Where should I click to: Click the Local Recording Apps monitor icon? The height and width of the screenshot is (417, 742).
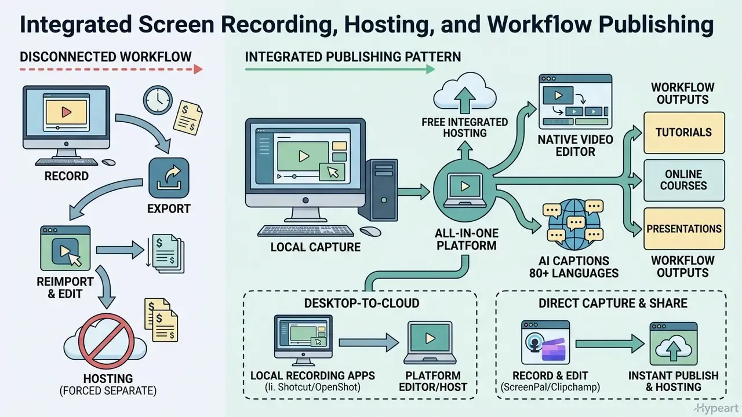[x=303, y=339]
